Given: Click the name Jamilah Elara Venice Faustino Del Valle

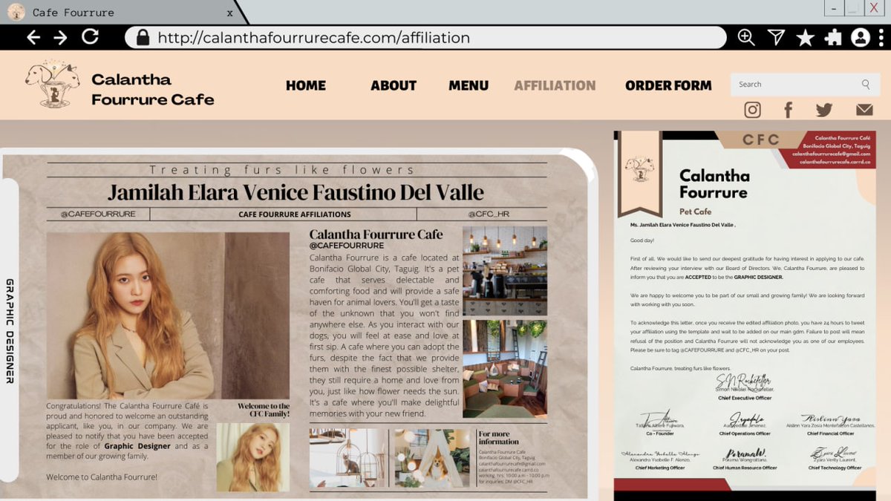Looking at the screenshot, I should point(296,192).
